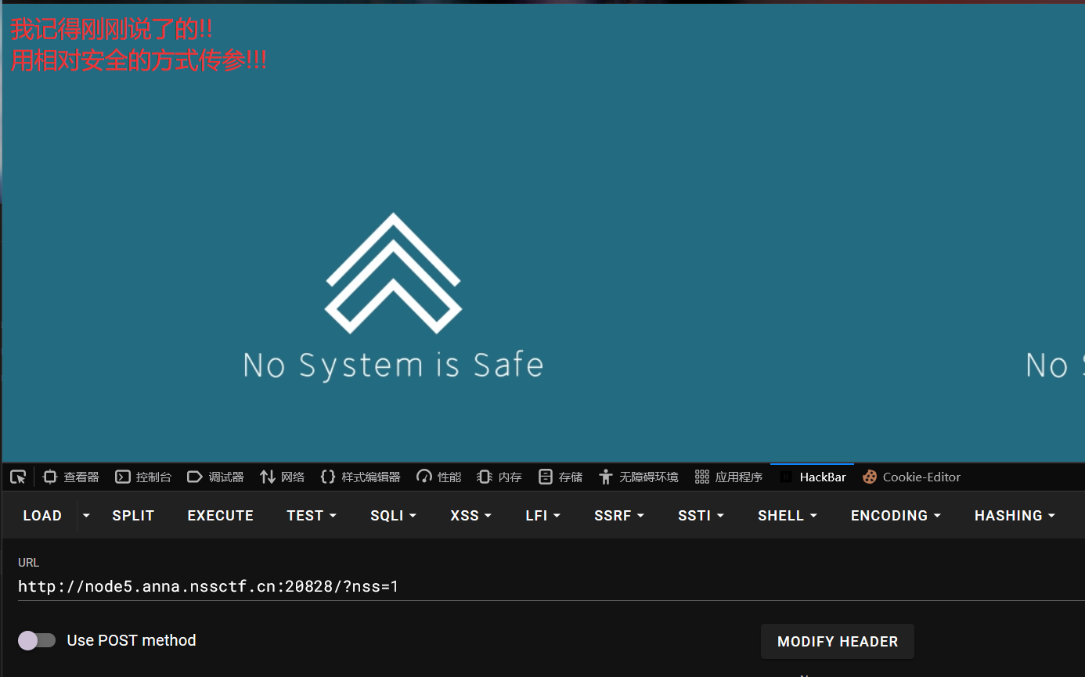The width and height of the screenshot is (1085, 677).
Task: Click the MODIFY HEADER button
Action: tap(838, 642)
